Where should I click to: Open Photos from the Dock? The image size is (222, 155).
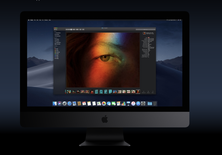click(x=104, y=104)
